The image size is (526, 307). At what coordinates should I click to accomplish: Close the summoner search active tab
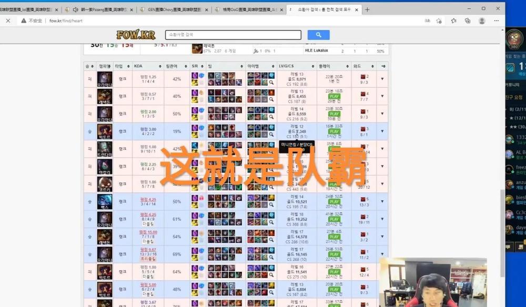[x=357, y=9]
